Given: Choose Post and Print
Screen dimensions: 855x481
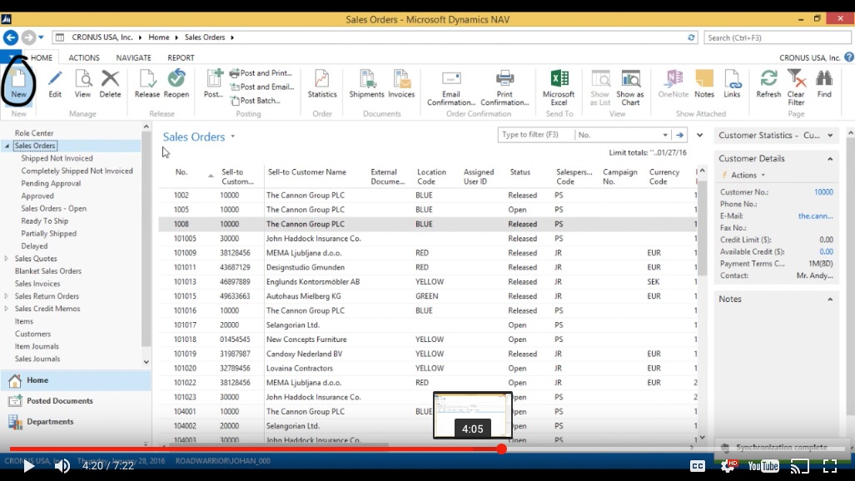Looking at the screenshot, I should [261, 73].
